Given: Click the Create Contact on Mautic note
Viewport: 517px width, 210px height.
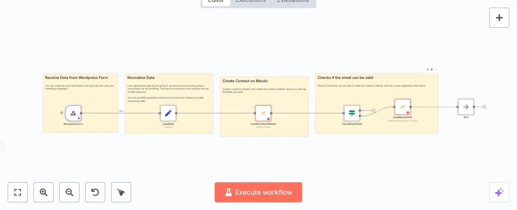Looking at the screenshot, I should tap(244, 81).
